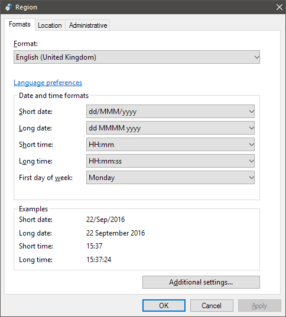Viewport: 286px width, 317px height.
Task: Click the Region globe icon in title bar
Action: 8,7
